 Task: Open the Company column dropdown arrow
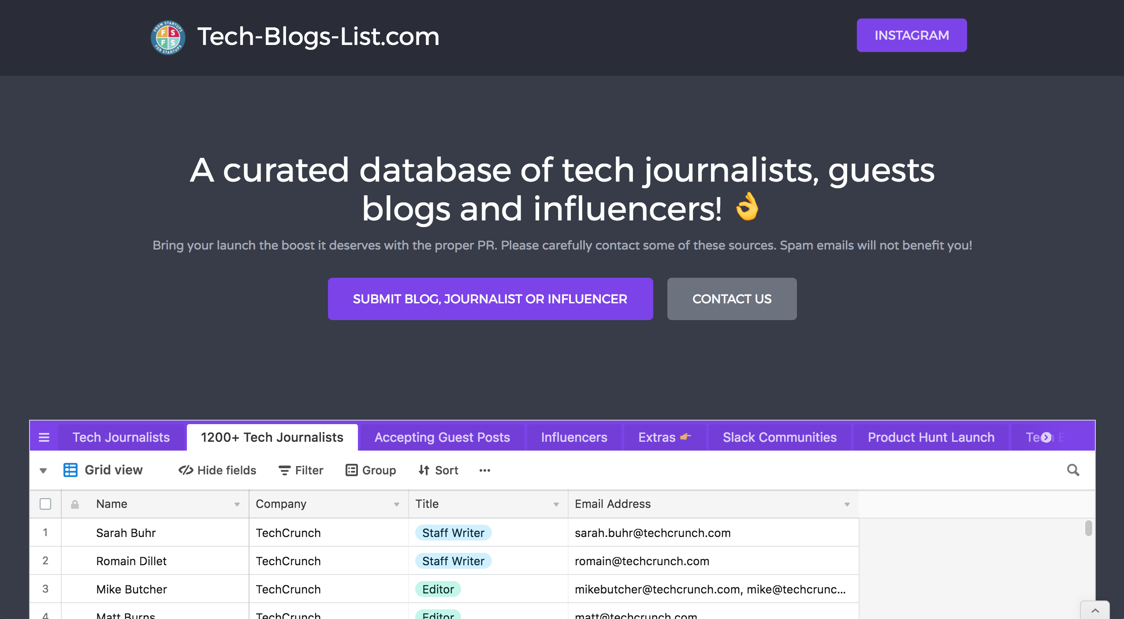pos(397,504)
